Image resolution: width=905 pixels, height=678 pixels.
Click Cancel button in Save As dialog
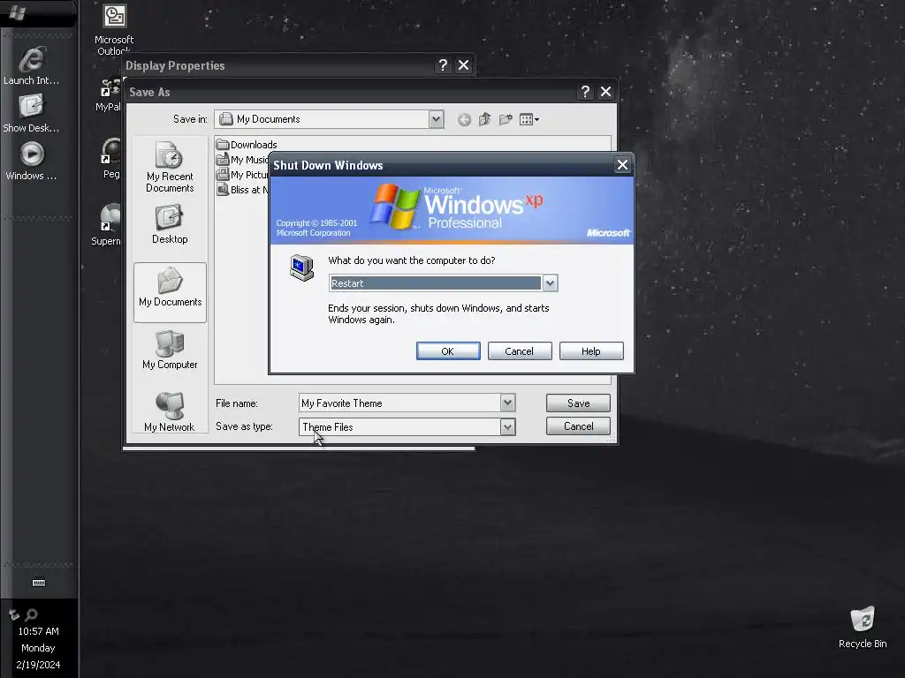(578, 426)
